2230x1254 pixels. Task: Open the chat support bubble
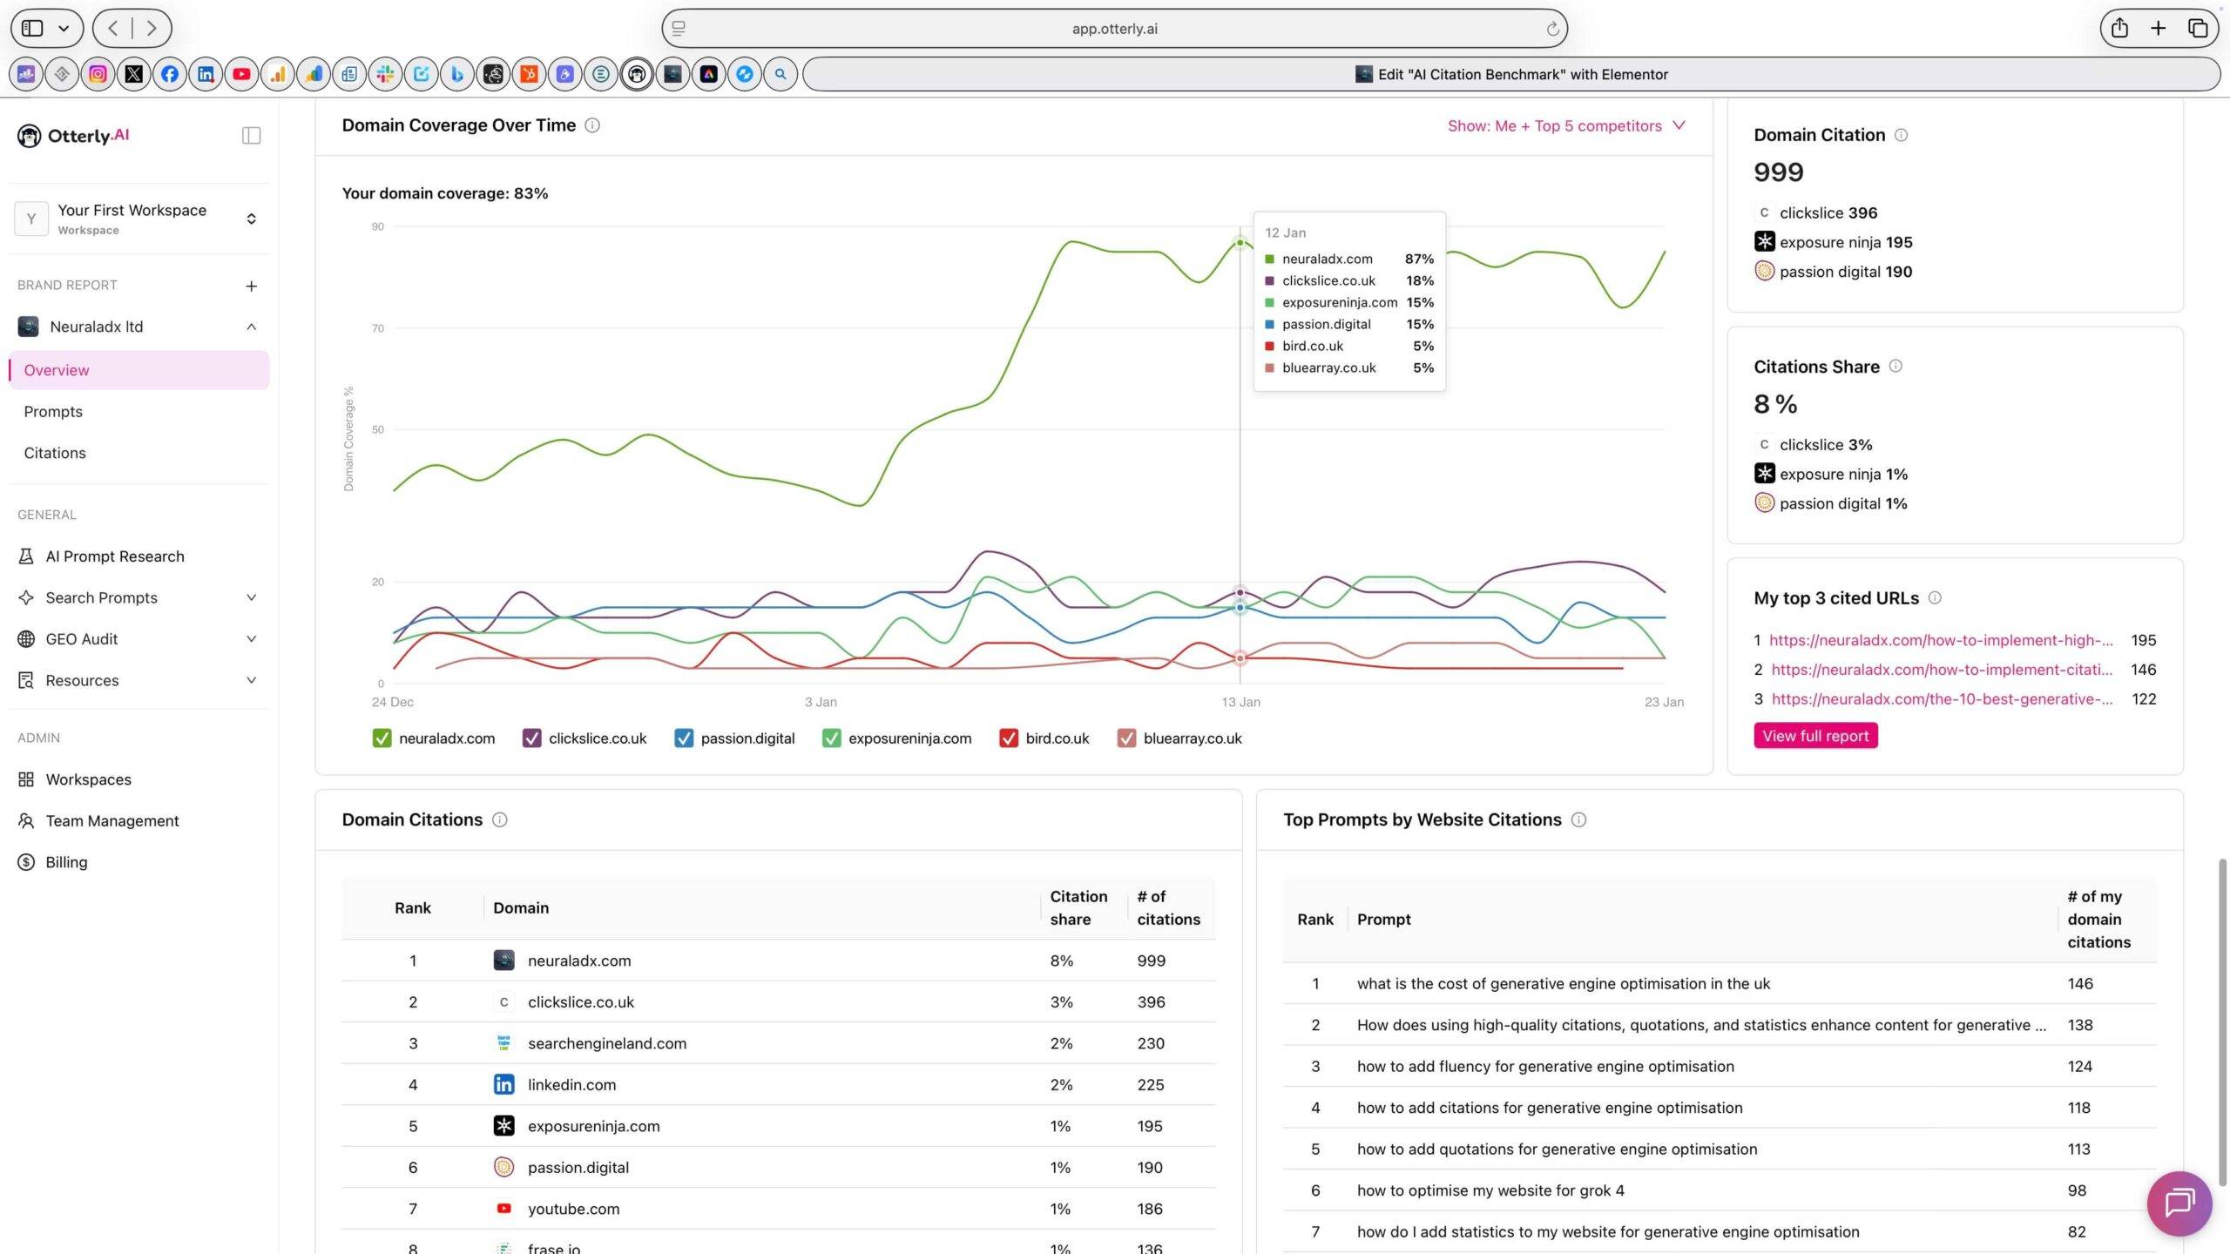coord(2179,1203)
